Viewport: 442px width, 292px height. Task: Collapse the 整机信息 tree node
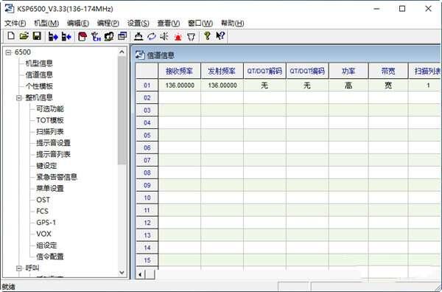pyautogui.click(x=19, y=97)
